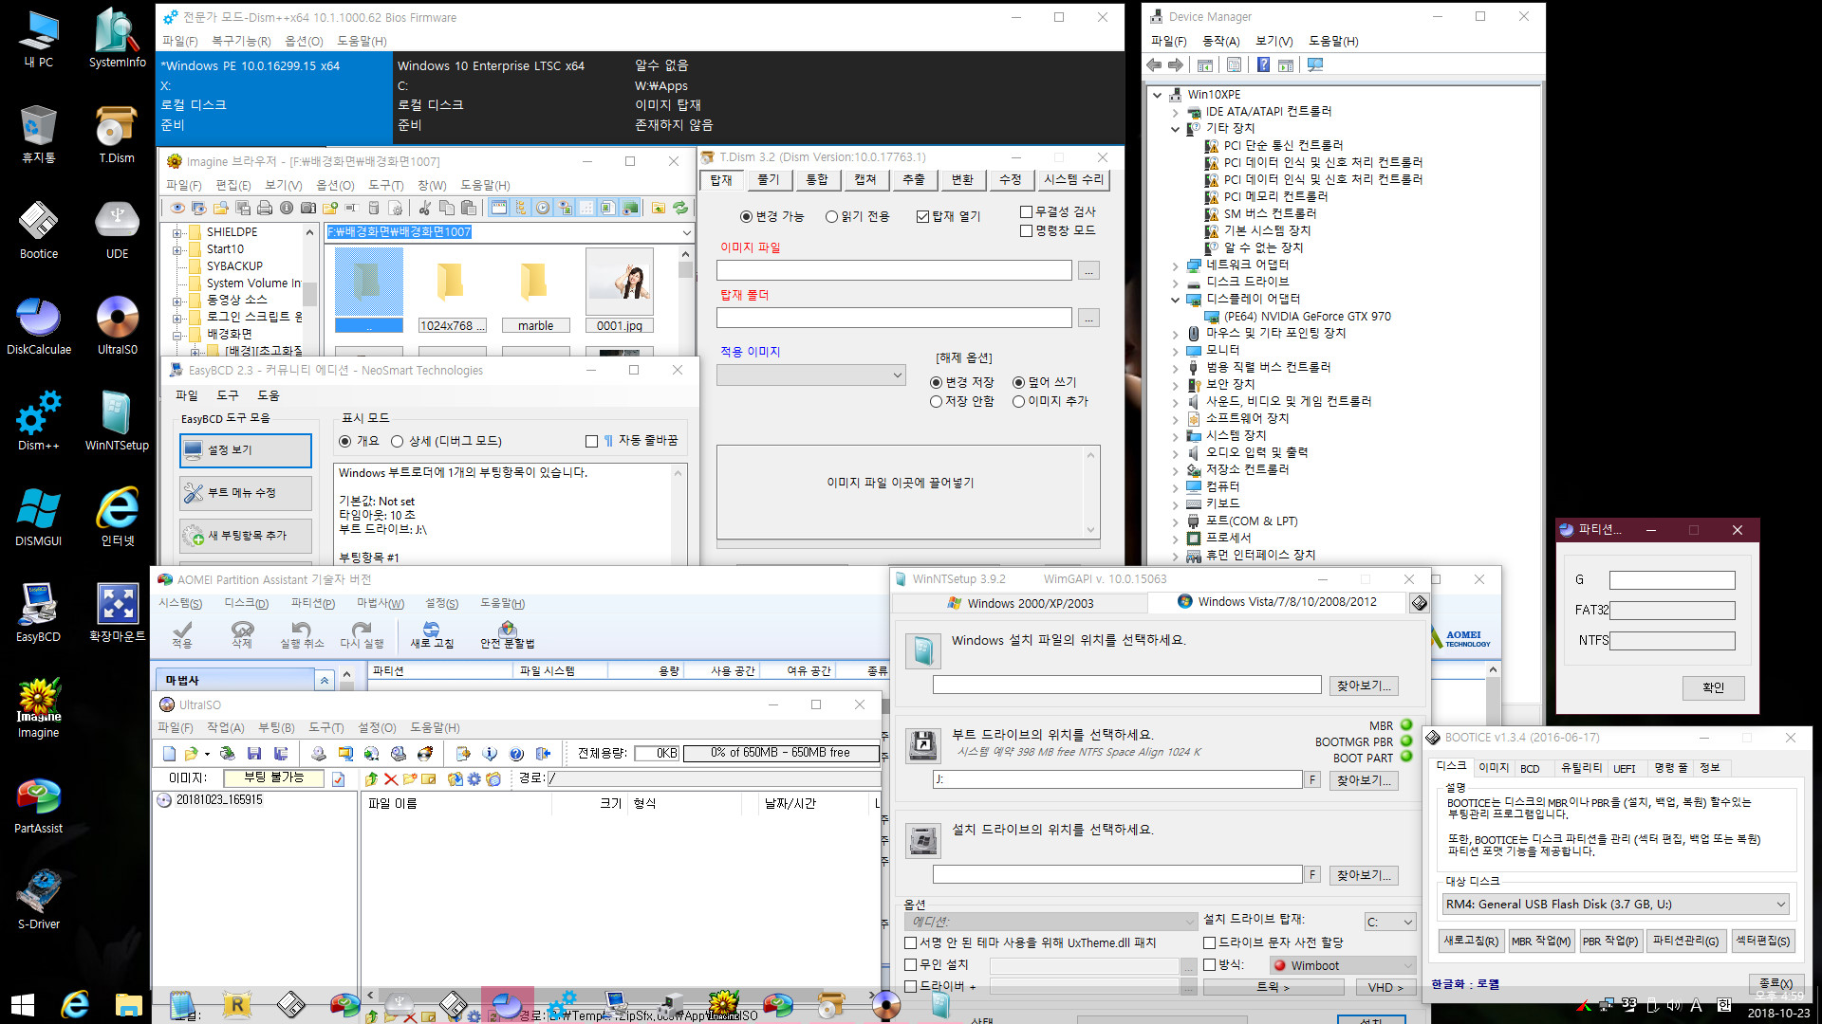Click the Up folder arrow icon in UltraISO
Image resolution: width=1822 pixels, height=1024 pixels.
371,778
